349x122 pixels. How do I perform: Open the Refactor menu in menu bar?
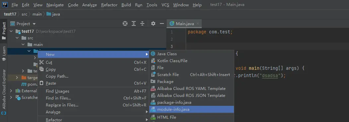[109, 5]
